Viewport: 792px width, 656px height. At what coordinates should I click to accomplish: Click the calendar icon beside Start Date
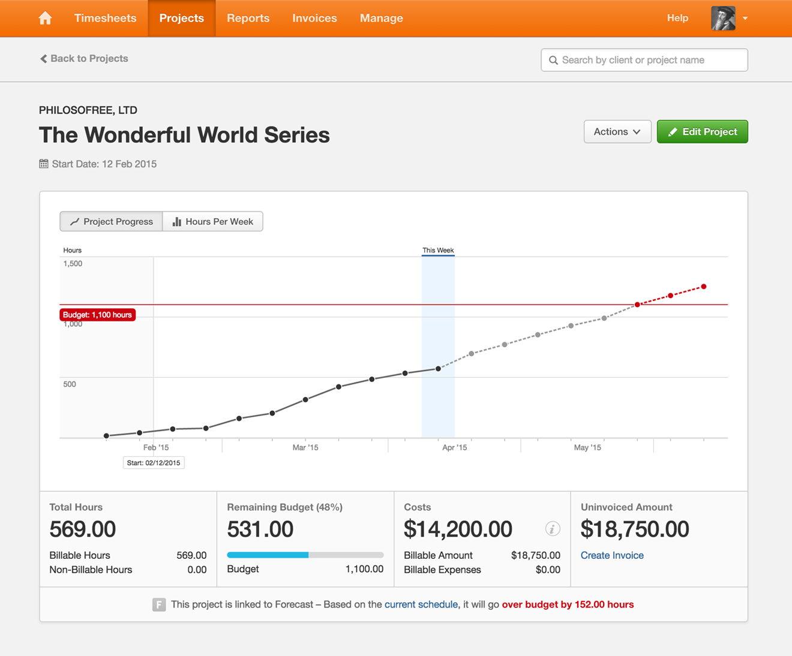click(x=44, y=164)
